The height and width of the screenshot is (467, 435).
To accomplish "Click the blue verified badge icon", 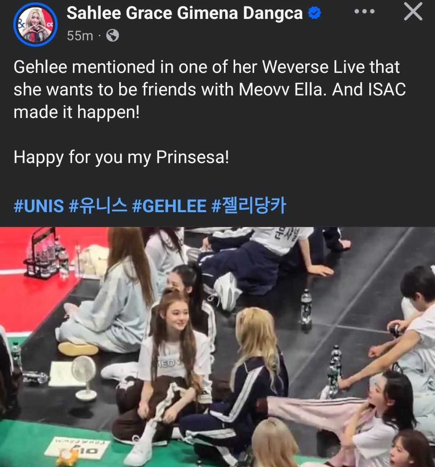I will [314, 13].
